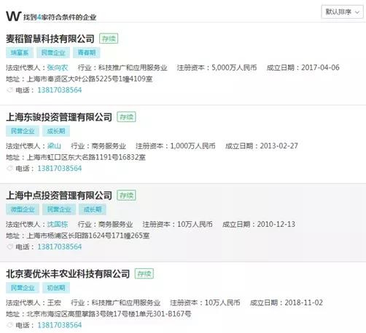Select 青春期 tag under 麦稻智慧科技
This screenshot has height=333, width=366.
[87, 52]
